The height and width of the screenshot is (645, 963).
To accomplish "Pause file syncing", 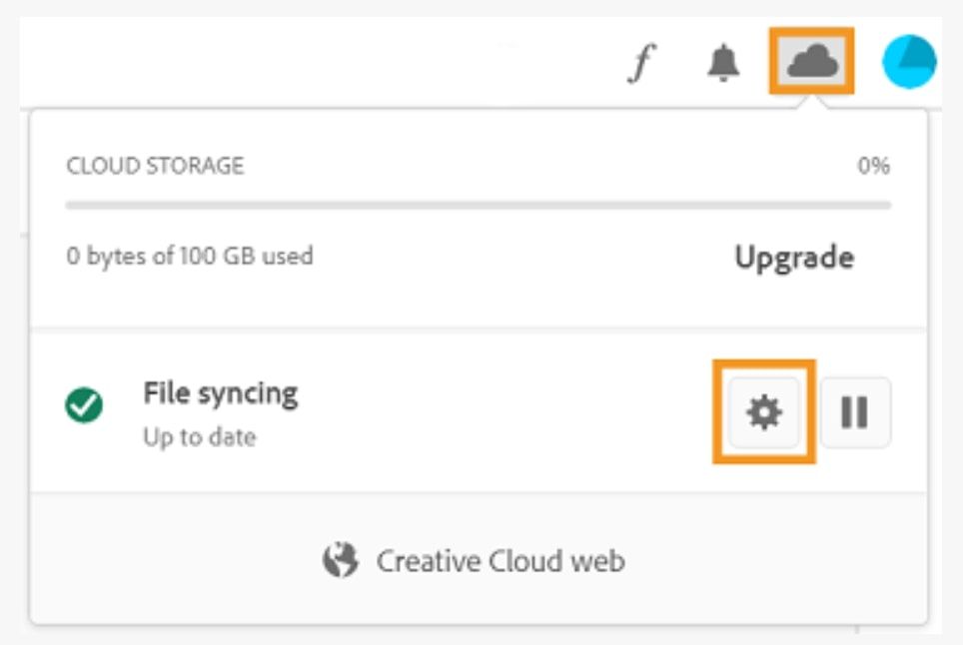I will 855,411.
